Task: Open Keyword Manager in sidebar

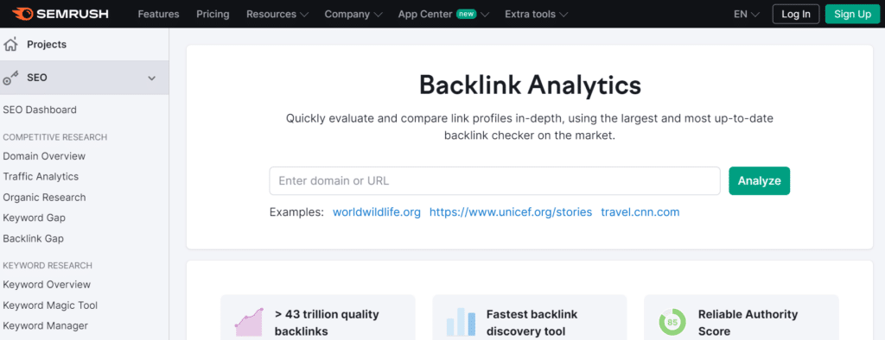Action: tap(45, 326)
